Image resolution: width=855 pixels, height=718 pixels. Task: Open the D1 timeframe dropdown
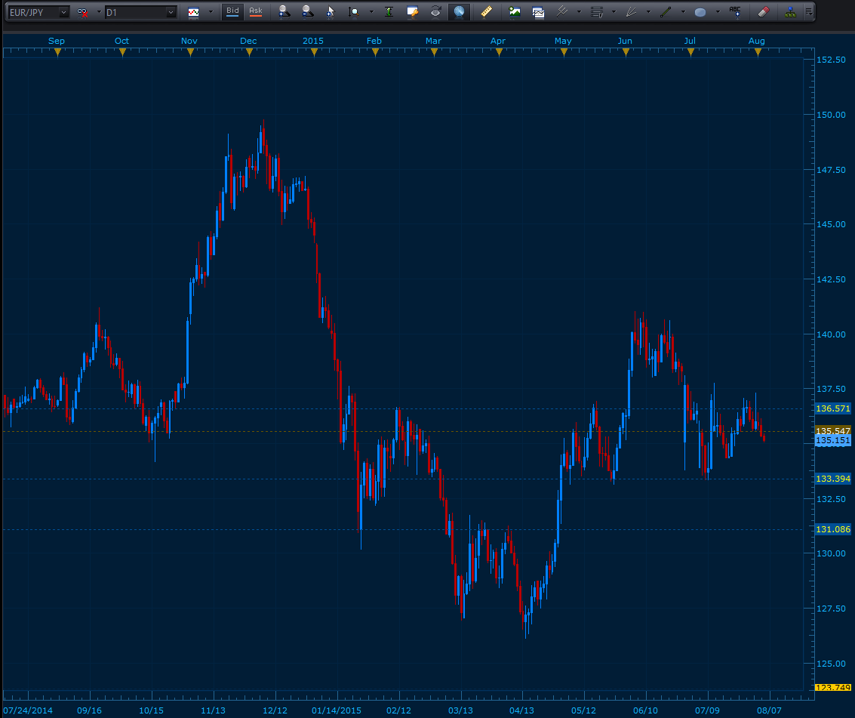[171, 12]
